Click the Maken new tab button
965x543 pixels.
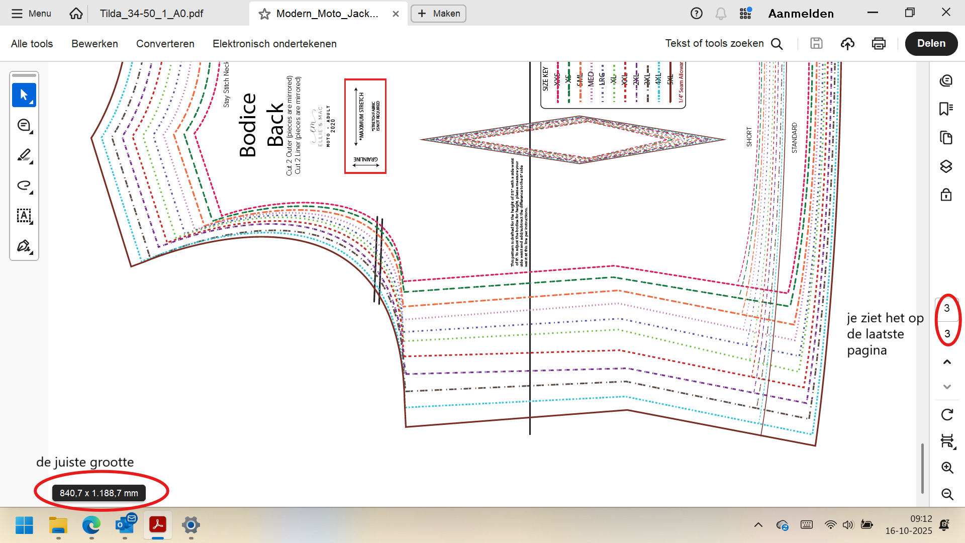pyautogui.click(x=438, y=14)
